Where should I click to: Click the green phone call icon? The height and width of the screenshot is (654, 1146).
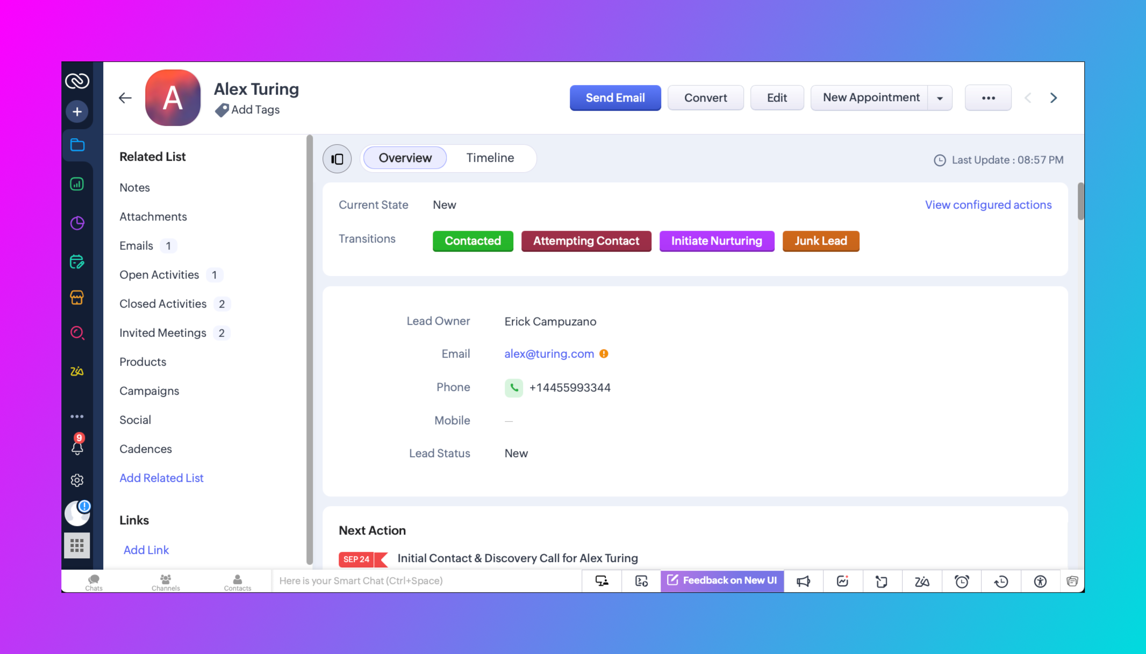(513, 388)
